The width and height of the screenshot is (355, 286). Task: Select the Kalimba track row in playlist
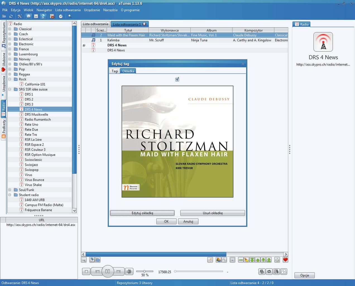[x=184, y=40]
